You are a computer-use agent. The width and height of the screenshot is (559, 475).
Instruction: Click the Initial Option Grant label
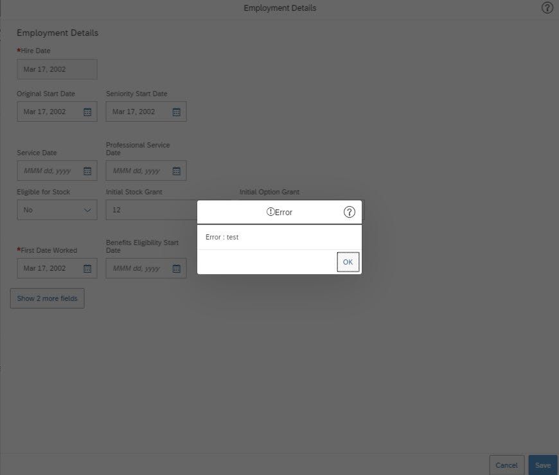tap(269, 192)
